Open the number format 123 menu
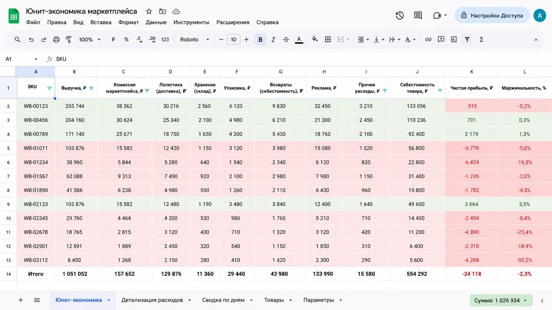Image resolution: width=552 pixels, height=310 pixels. tap(165, 40)
